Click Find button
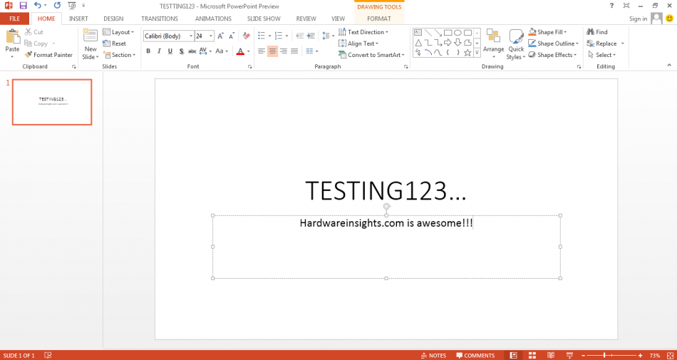Image resolution: width=677 pixels, height=360 pixels. point(597,32)
